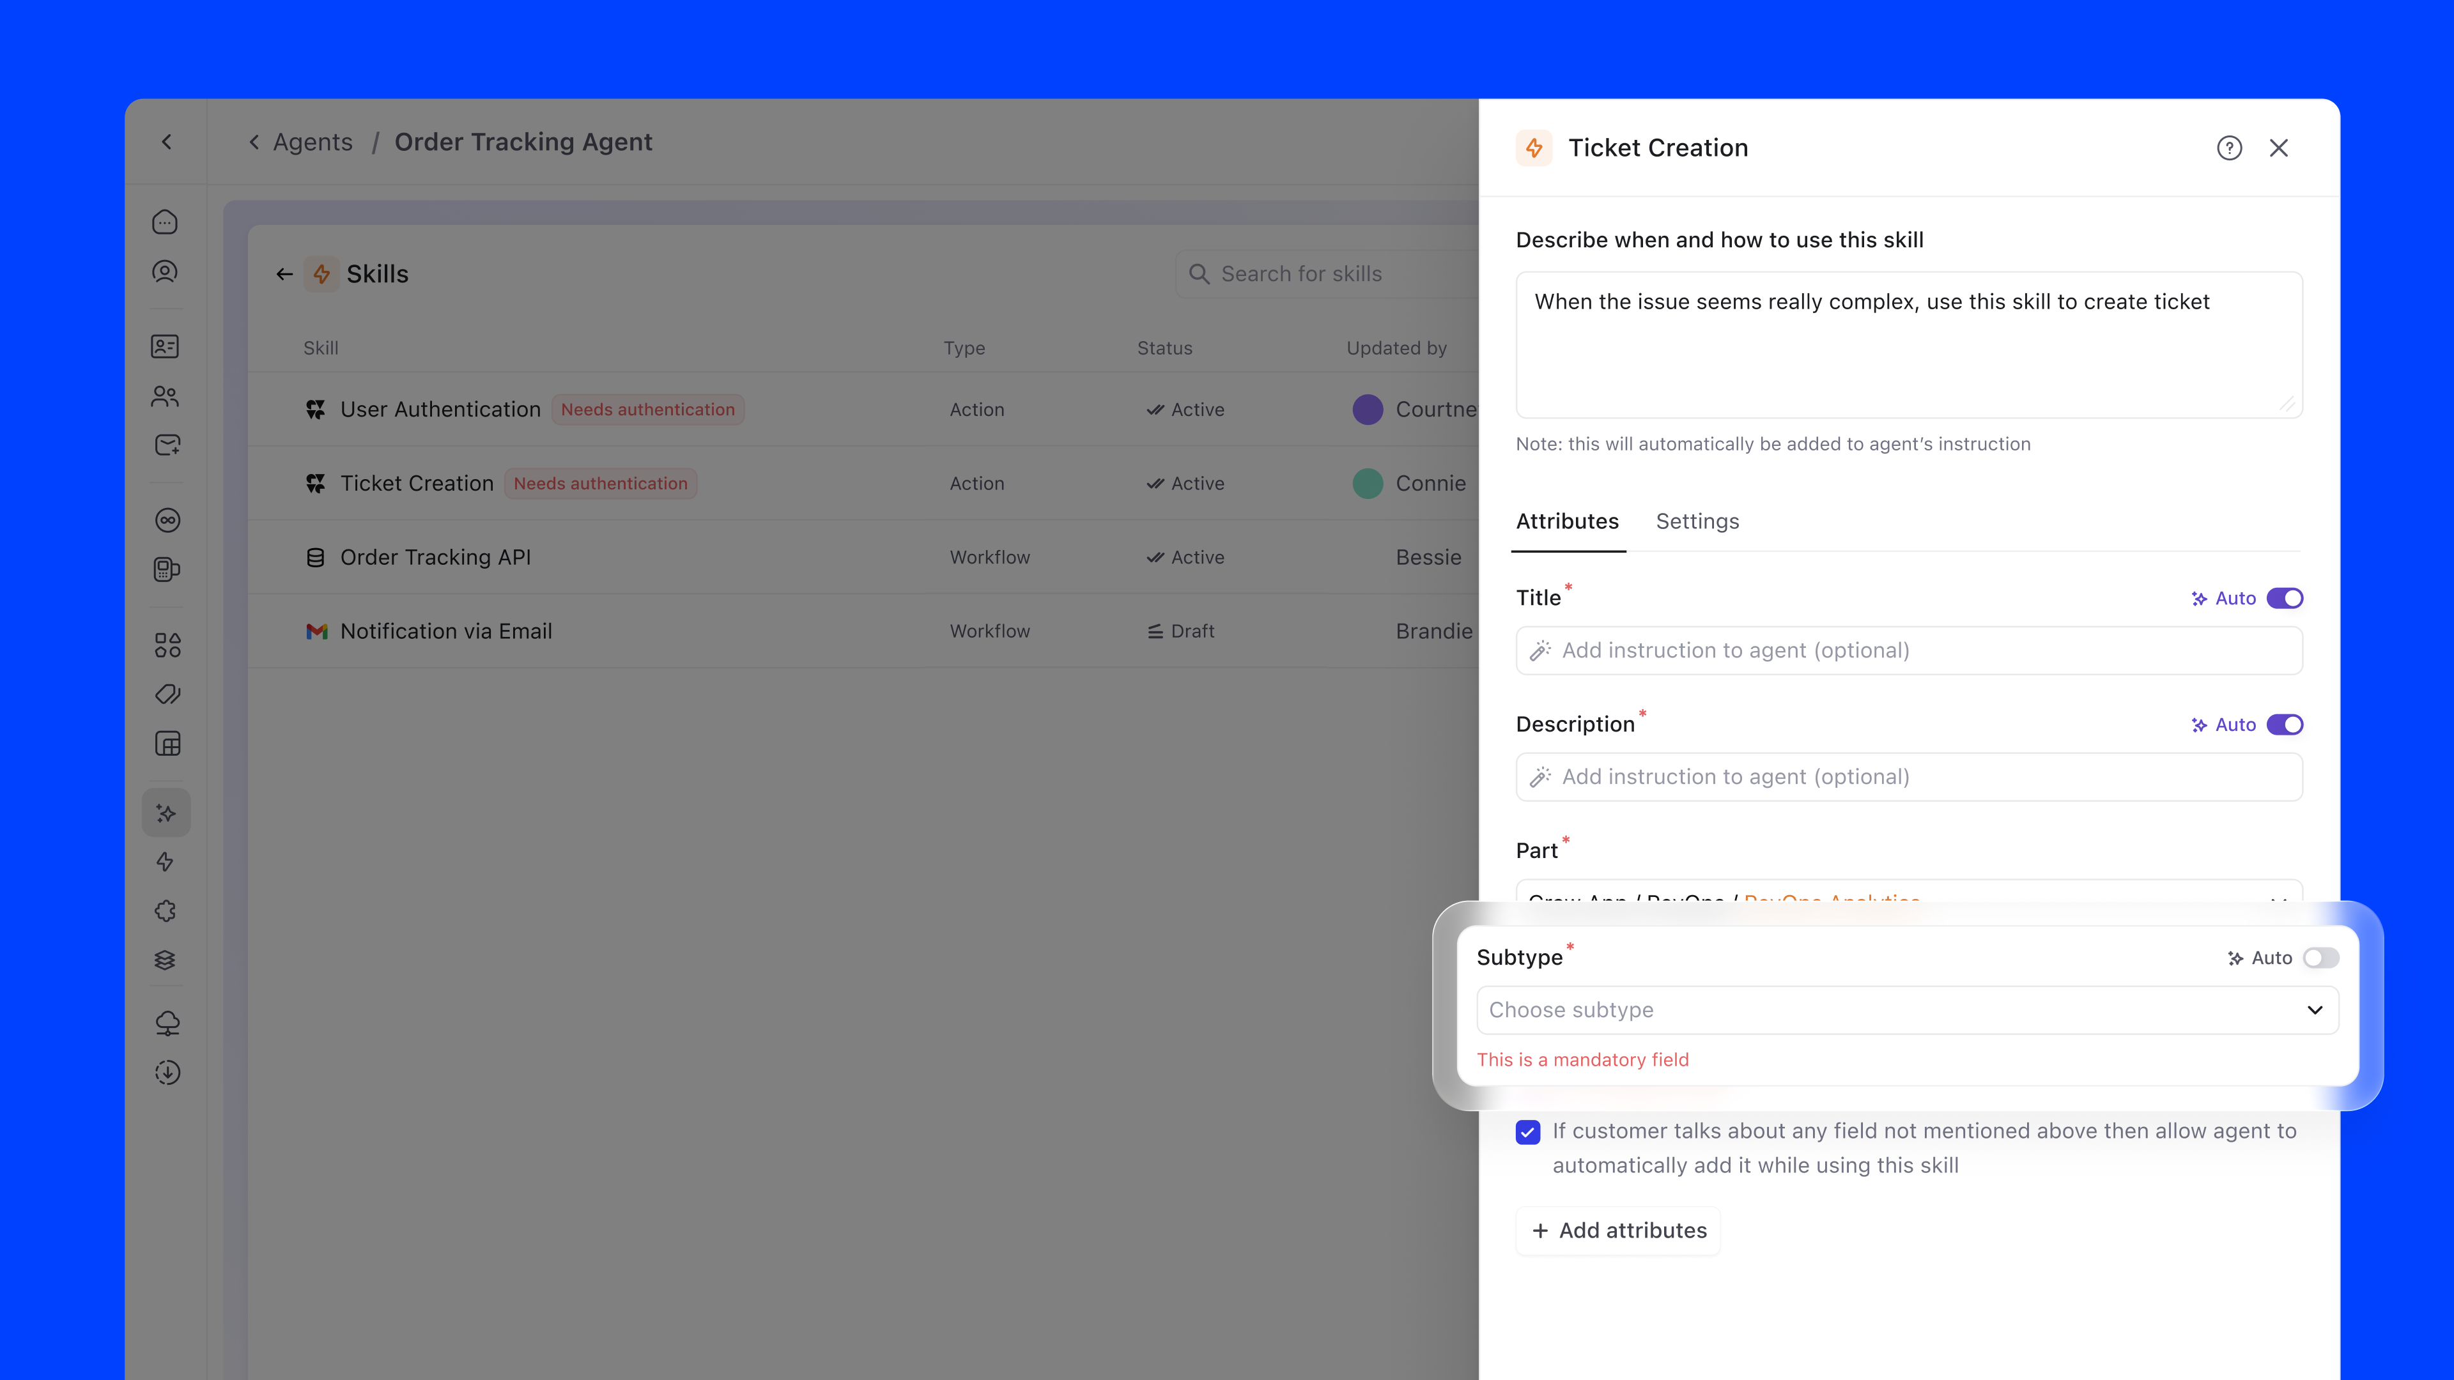Click Connie in the Updated by column
2454x1380 pixels.
point(1431,484)
